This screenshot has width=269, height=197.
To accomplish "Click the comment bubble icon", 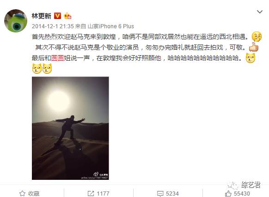I will [x=160, y=194].
